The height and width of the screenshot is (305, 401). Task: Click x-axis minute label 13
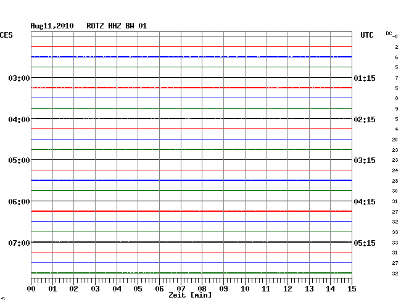tap(309, 289)
